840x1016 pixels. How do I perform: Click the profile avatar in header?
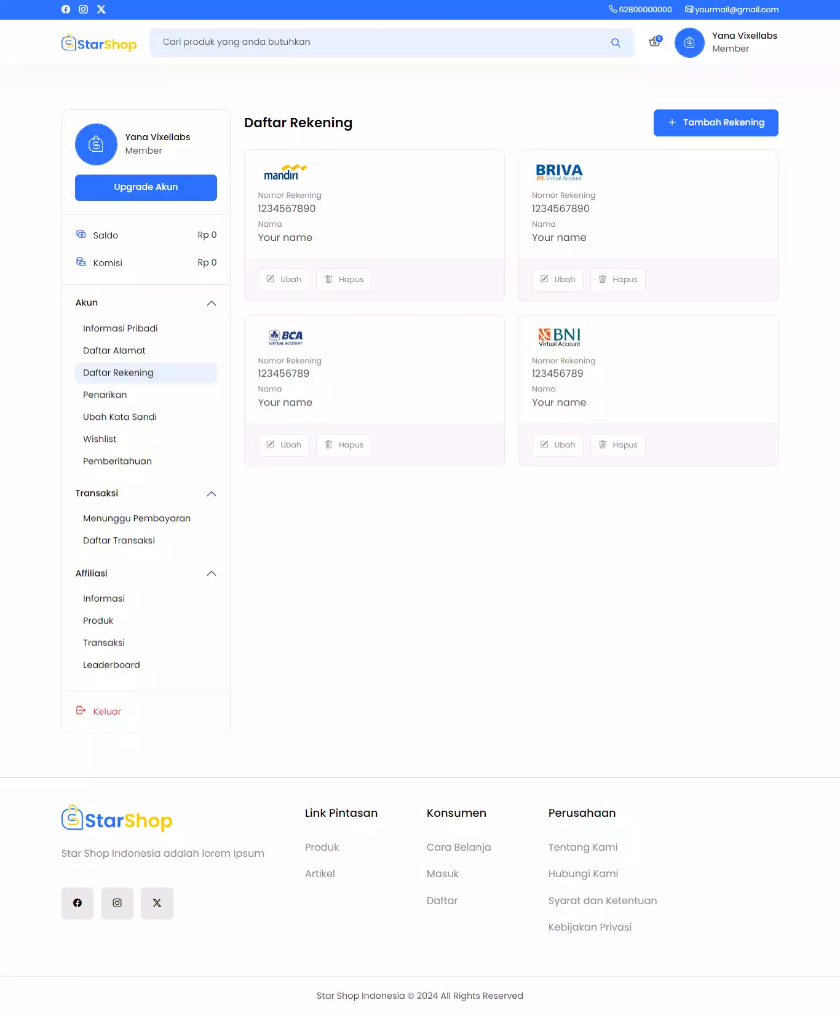click(689, 43)
